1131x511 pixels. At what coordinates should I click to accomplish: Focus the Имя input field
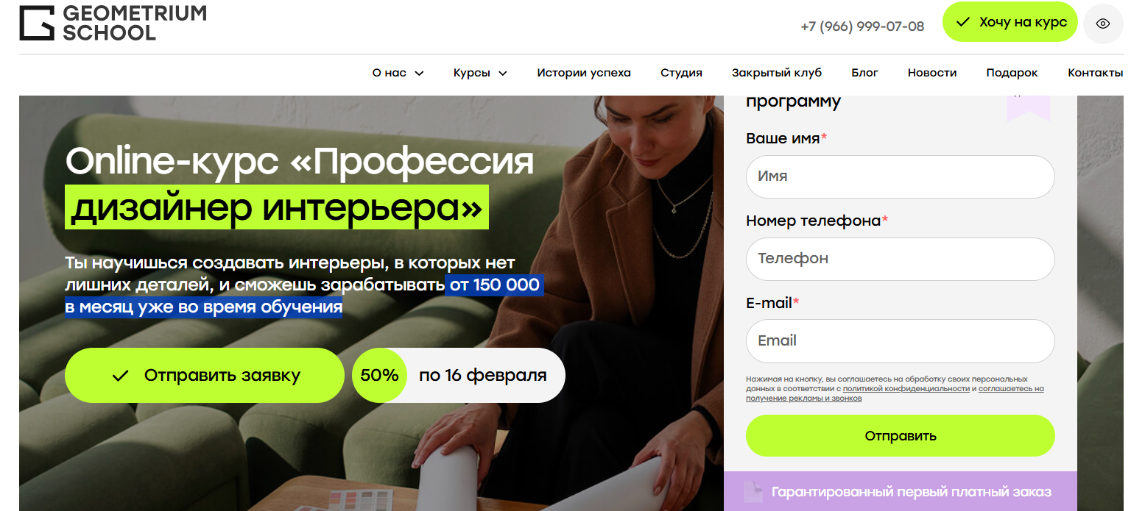pos(901,176)
